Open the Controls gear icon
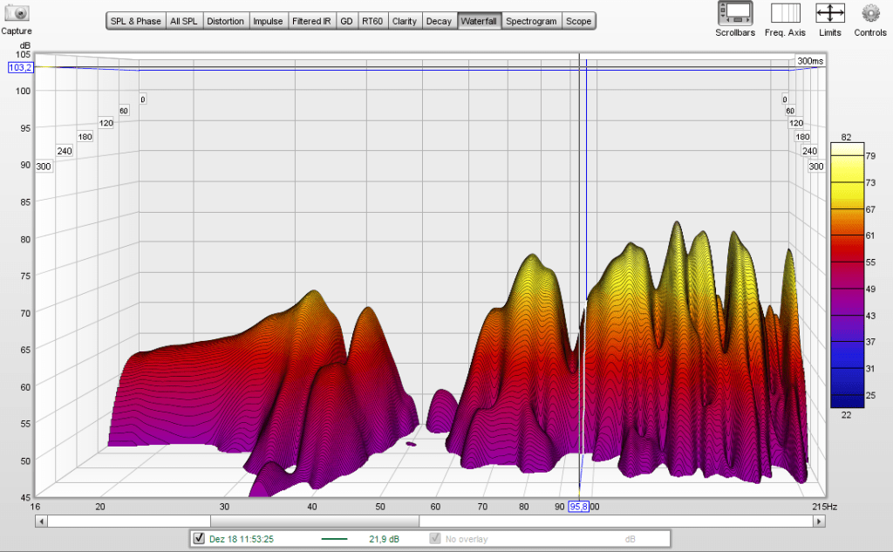The width and height of the screenshot is (893, 552). tap(869, 13)
